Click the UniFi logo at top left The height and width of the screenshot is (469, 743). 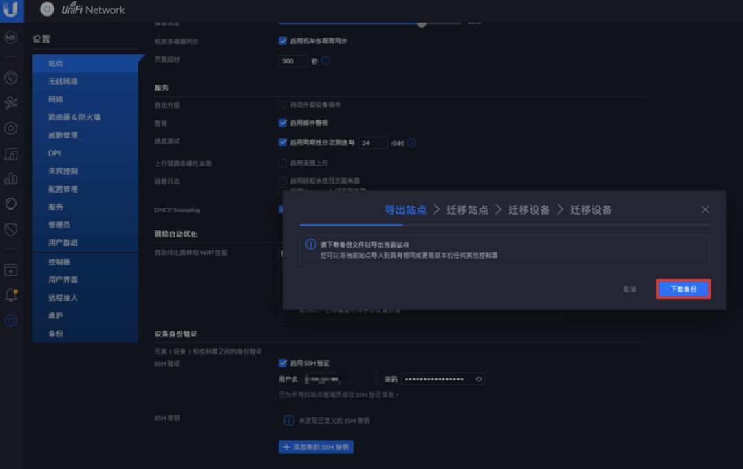tap(10, 10)
